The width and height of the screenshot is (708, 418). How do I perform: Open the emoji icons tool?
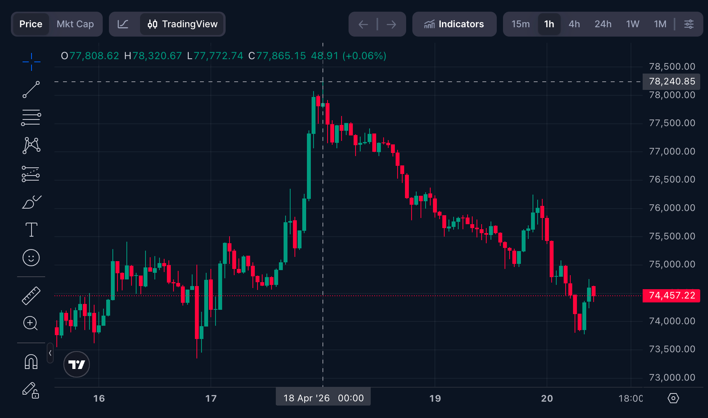click(31, 258)
